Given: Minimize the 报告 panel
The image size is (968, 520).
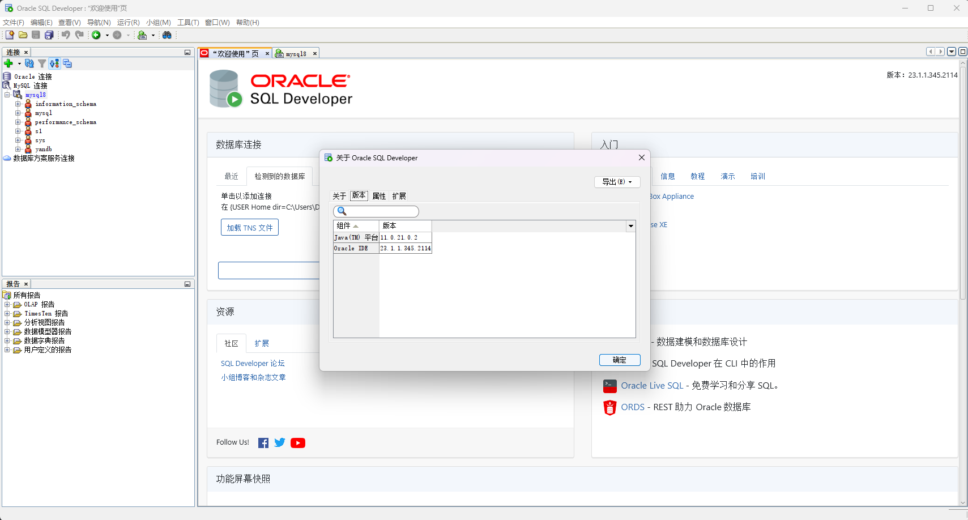Looking at the screenshot, I should 187,284.
